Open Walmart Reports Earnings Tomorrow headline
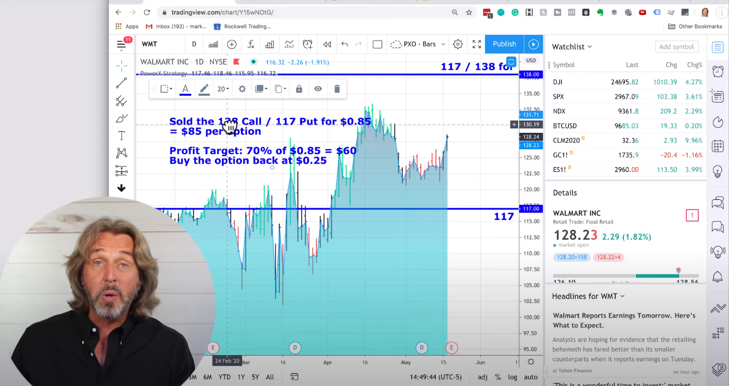This screenshot has height=386, width=729. (x=624, y=320)
